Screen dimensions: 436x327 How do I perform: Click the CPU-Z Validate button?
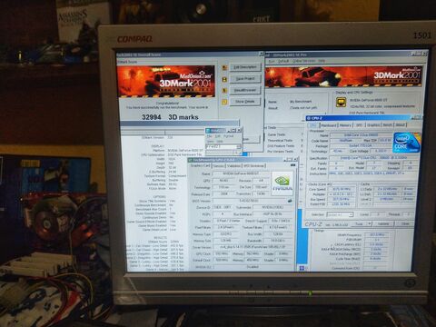(383, 223)
